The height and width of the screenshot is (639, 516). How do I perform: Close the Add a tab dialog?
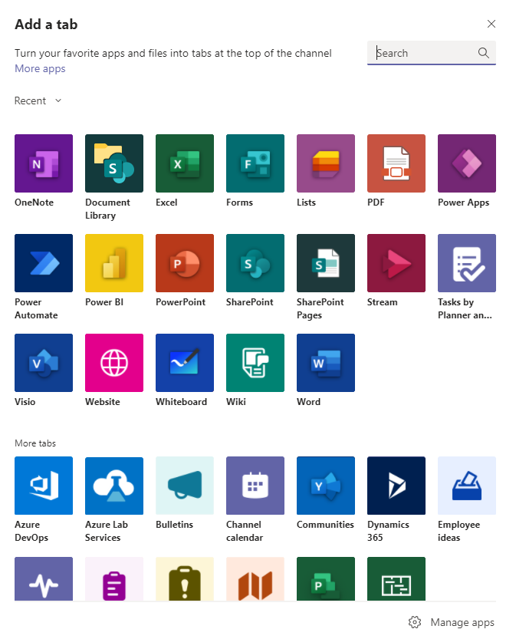[x=491, y=24]
